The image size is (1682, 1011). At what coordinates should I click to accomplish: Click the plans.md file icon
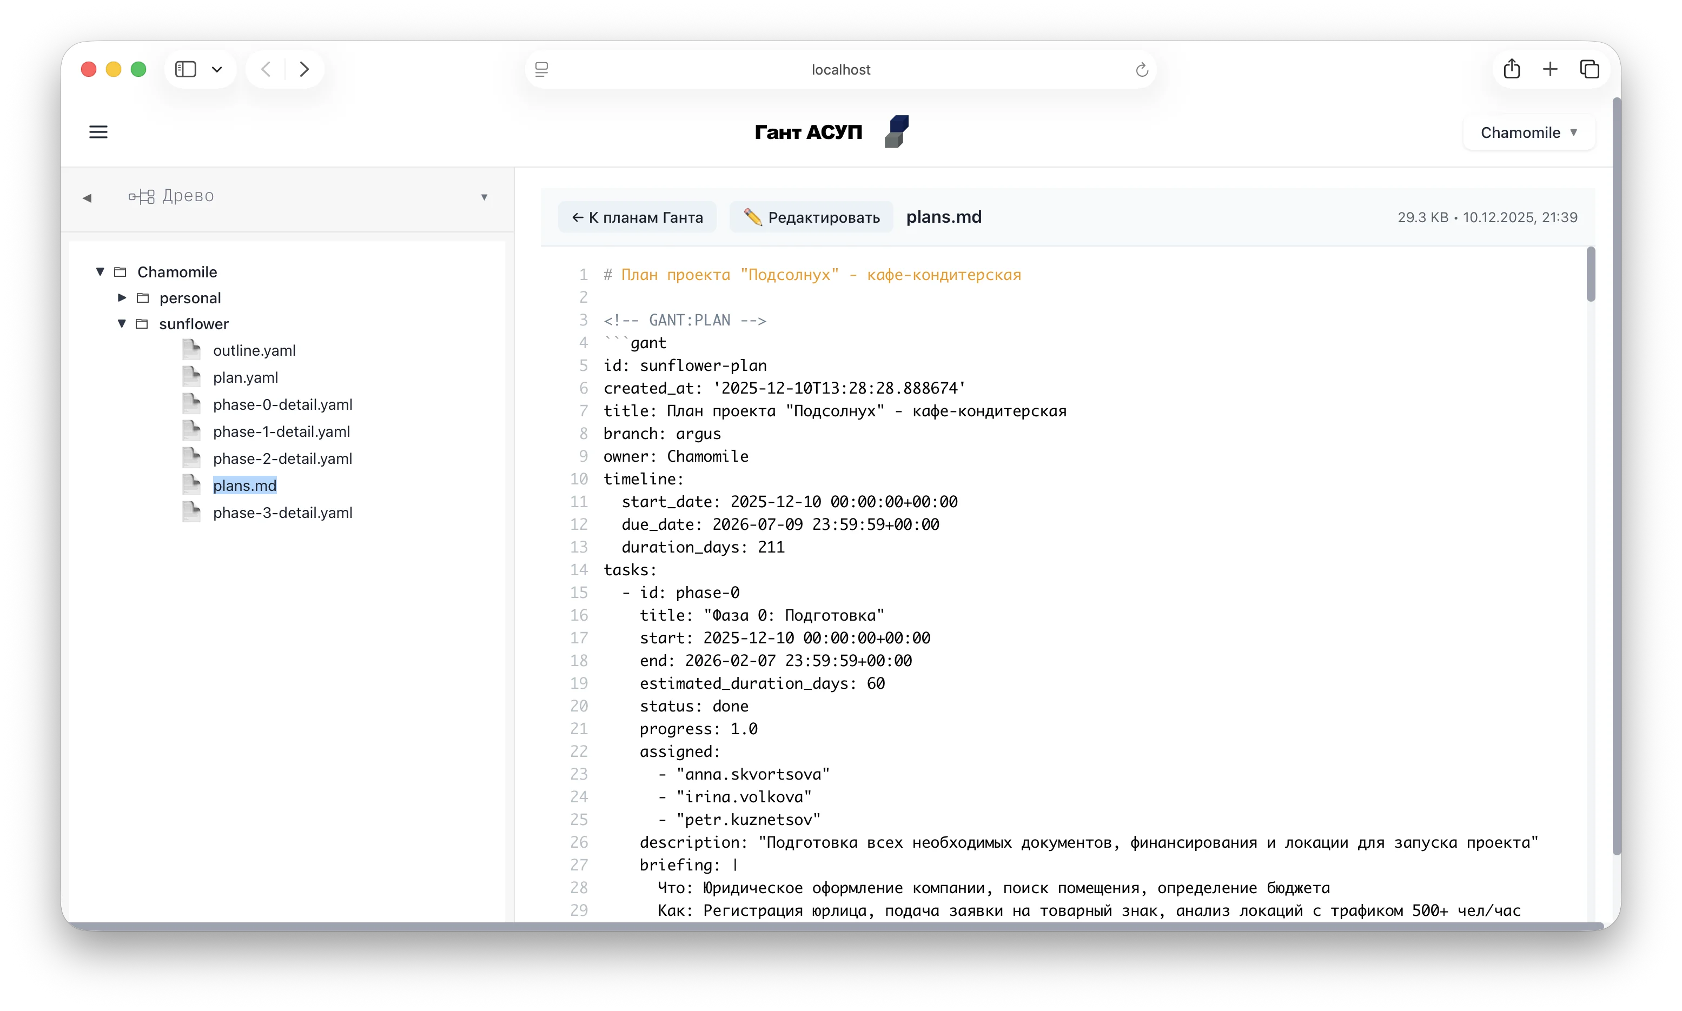tap(191, 485)
